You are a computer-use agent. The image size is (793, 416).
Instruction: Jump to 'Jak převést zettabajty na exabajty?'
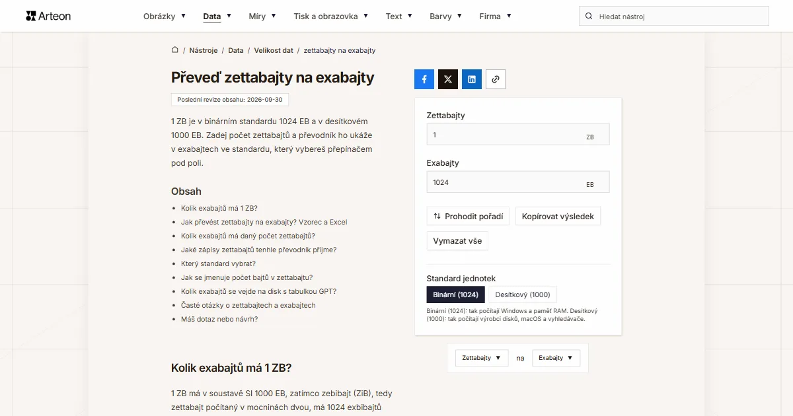click(x=264, y=222)
